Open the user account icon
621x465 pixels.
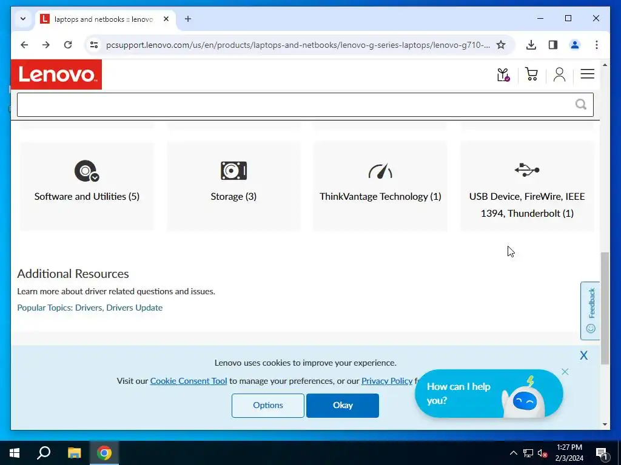point(559,74)
